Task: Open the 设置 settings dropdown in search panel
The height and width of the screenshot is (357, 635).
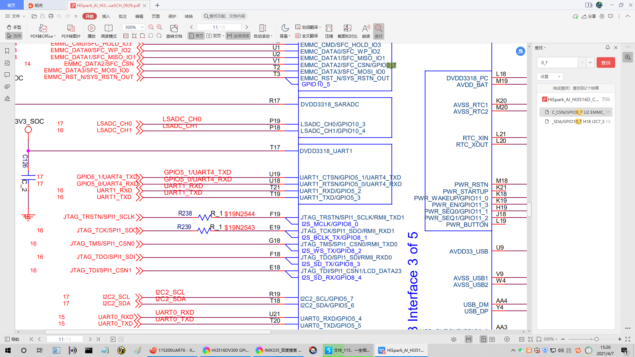Action: [550, 77]
